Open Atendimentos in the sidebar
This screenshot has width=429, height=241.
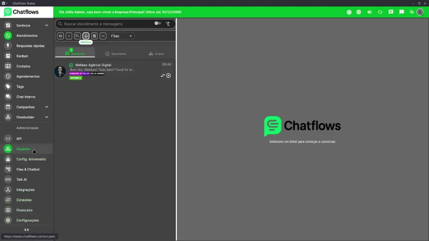click(x=27, y=35)
